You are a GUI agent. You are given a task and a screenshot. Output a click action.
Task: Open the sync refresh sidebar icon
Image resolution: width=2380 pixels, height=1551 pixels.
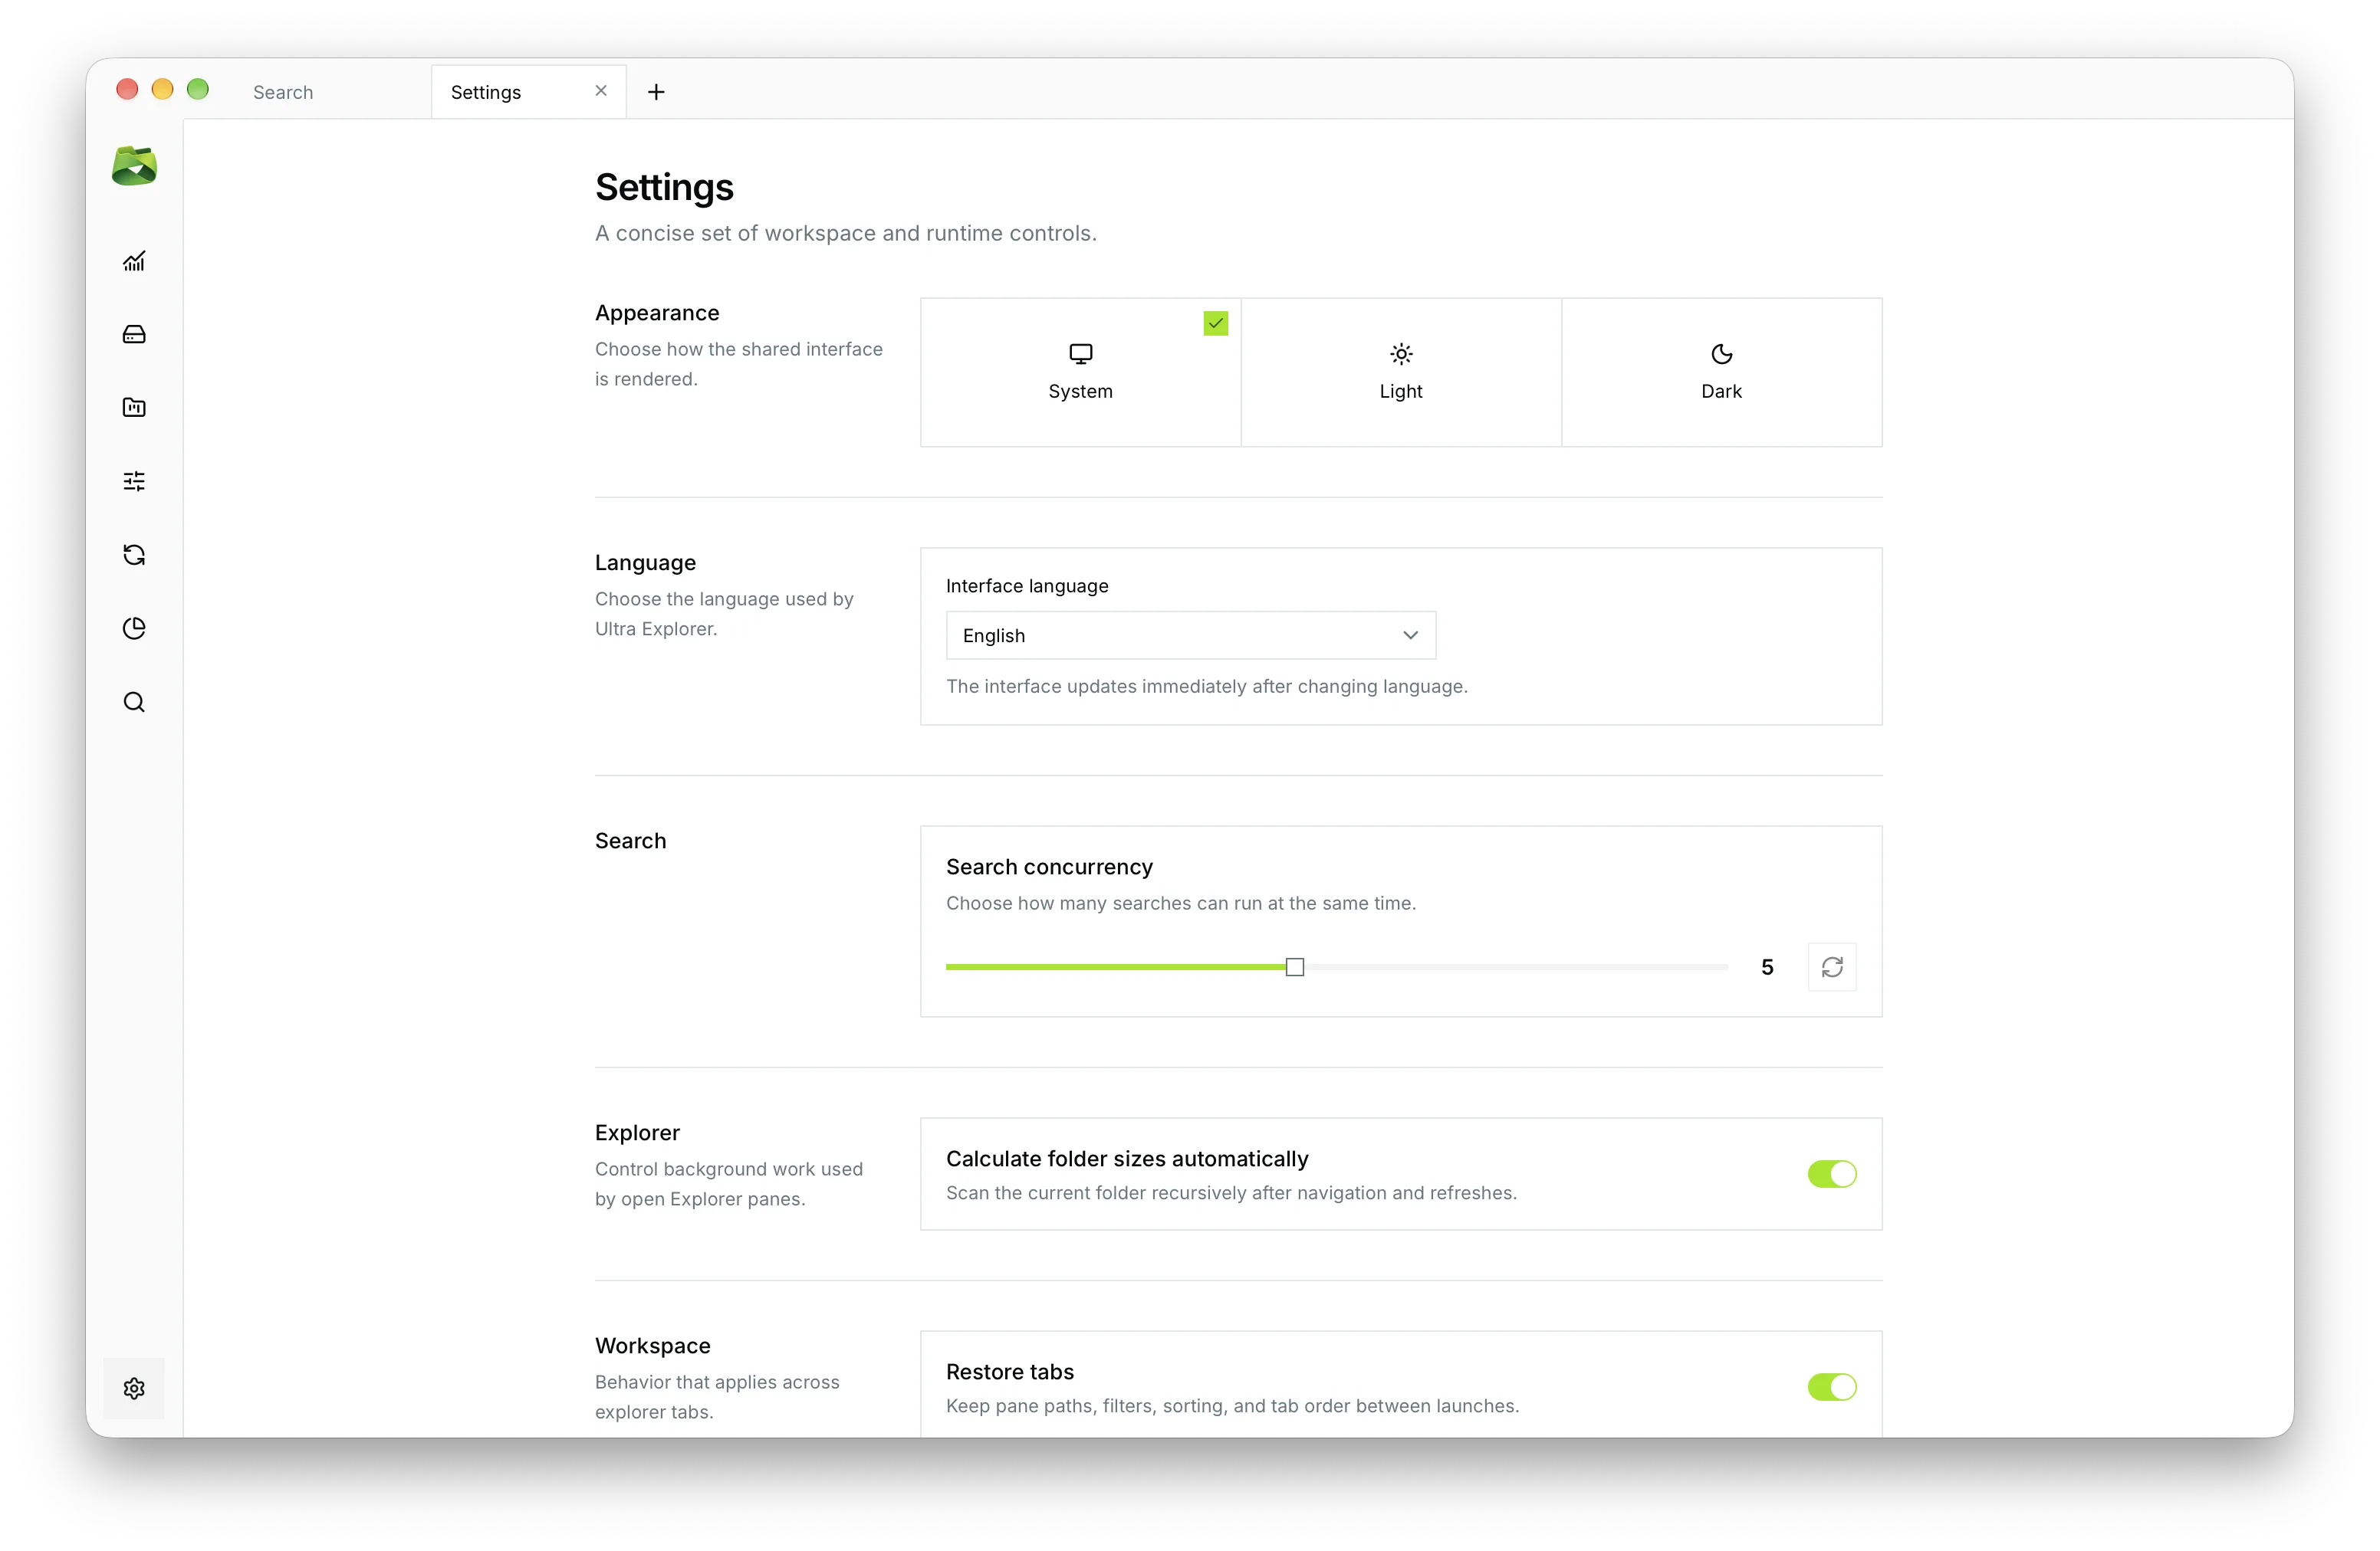pos(134,555)
